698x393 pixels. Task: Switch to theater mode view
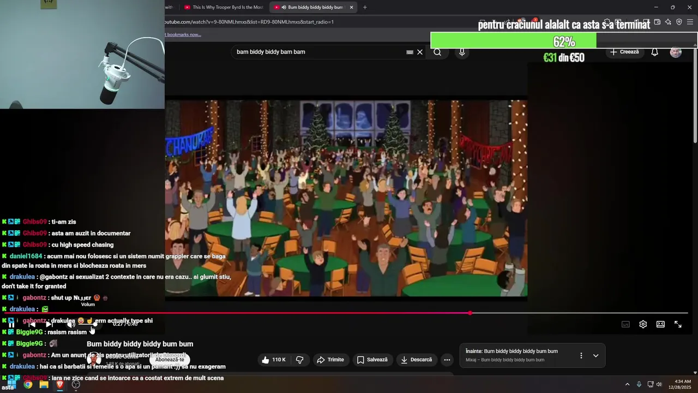(x=660, y=324)
